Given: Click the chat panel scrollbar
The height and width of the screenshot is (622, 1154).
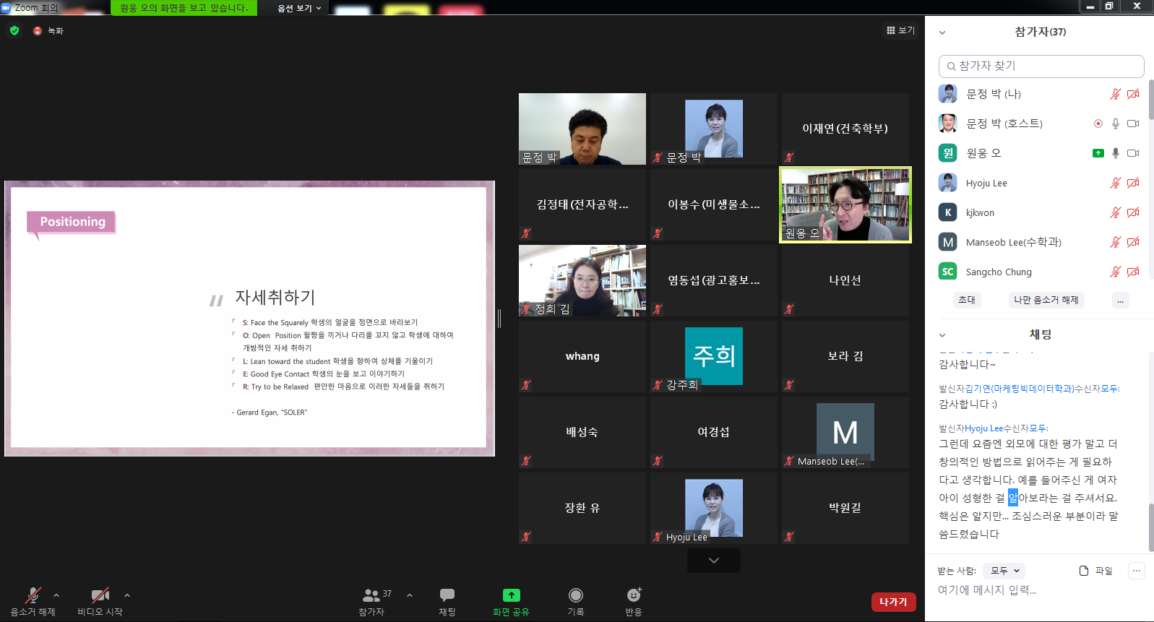Looking at the screenshot, I should click(x=1150, y=527).
